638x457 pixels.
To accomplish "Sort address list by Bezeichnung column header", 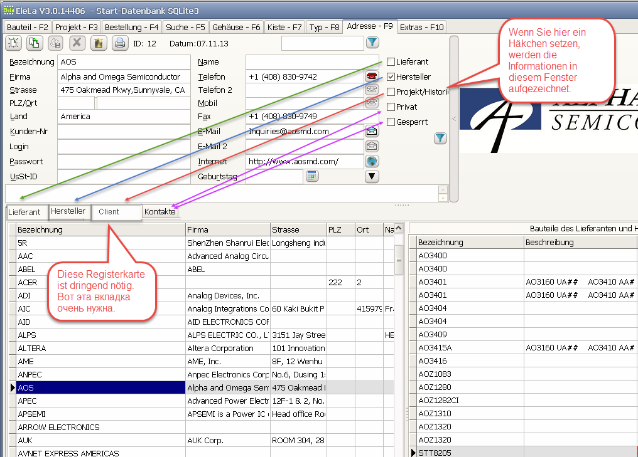I will click(100, 229).
